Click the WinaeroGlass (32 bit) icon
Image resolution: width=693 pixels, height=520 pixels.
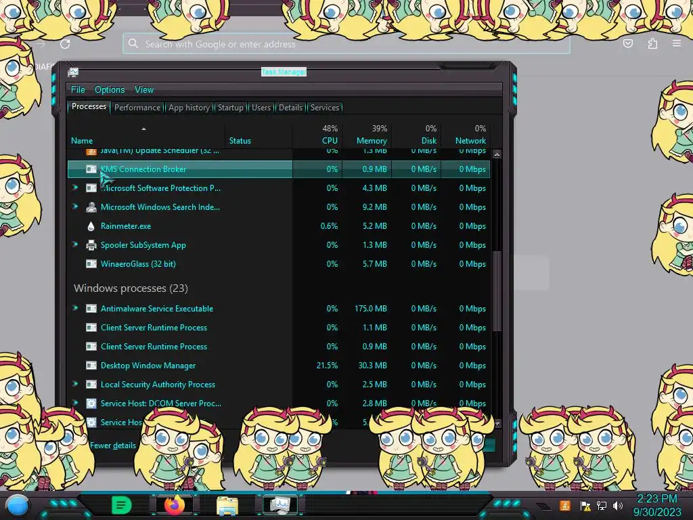(91, 264)
